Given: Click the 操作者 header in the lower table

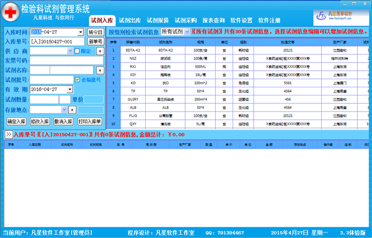Looking at the screenshot, I should coord(328,144).
